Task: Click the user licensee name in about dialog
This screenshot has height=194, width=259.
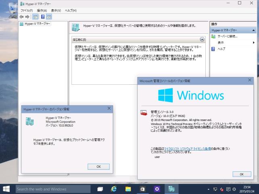Action: (x=157, y=157)
